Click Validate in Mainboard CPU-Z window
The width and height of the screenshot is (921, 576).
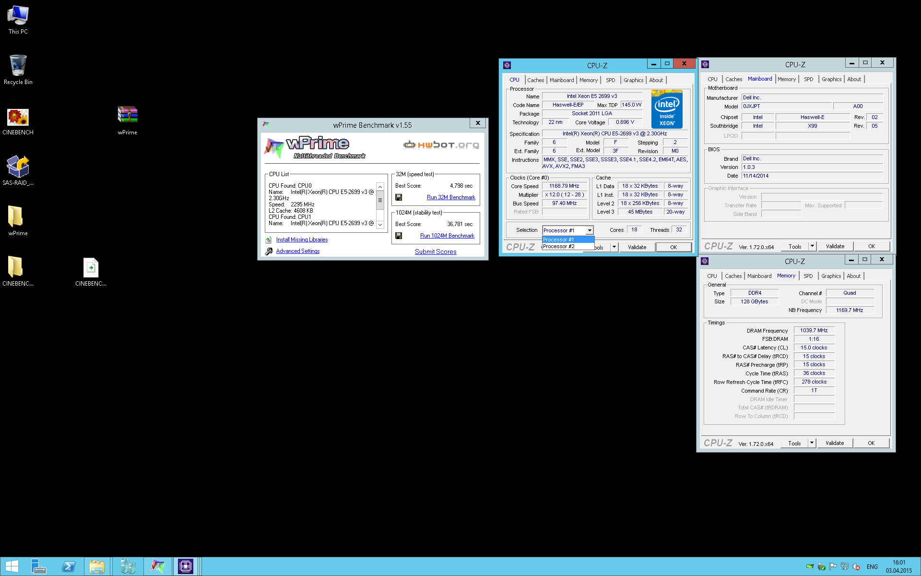pos(835,246)
